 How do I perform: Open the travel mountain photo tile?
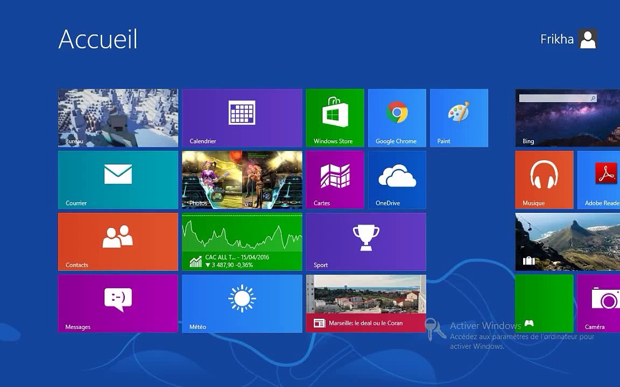(567, 242)
